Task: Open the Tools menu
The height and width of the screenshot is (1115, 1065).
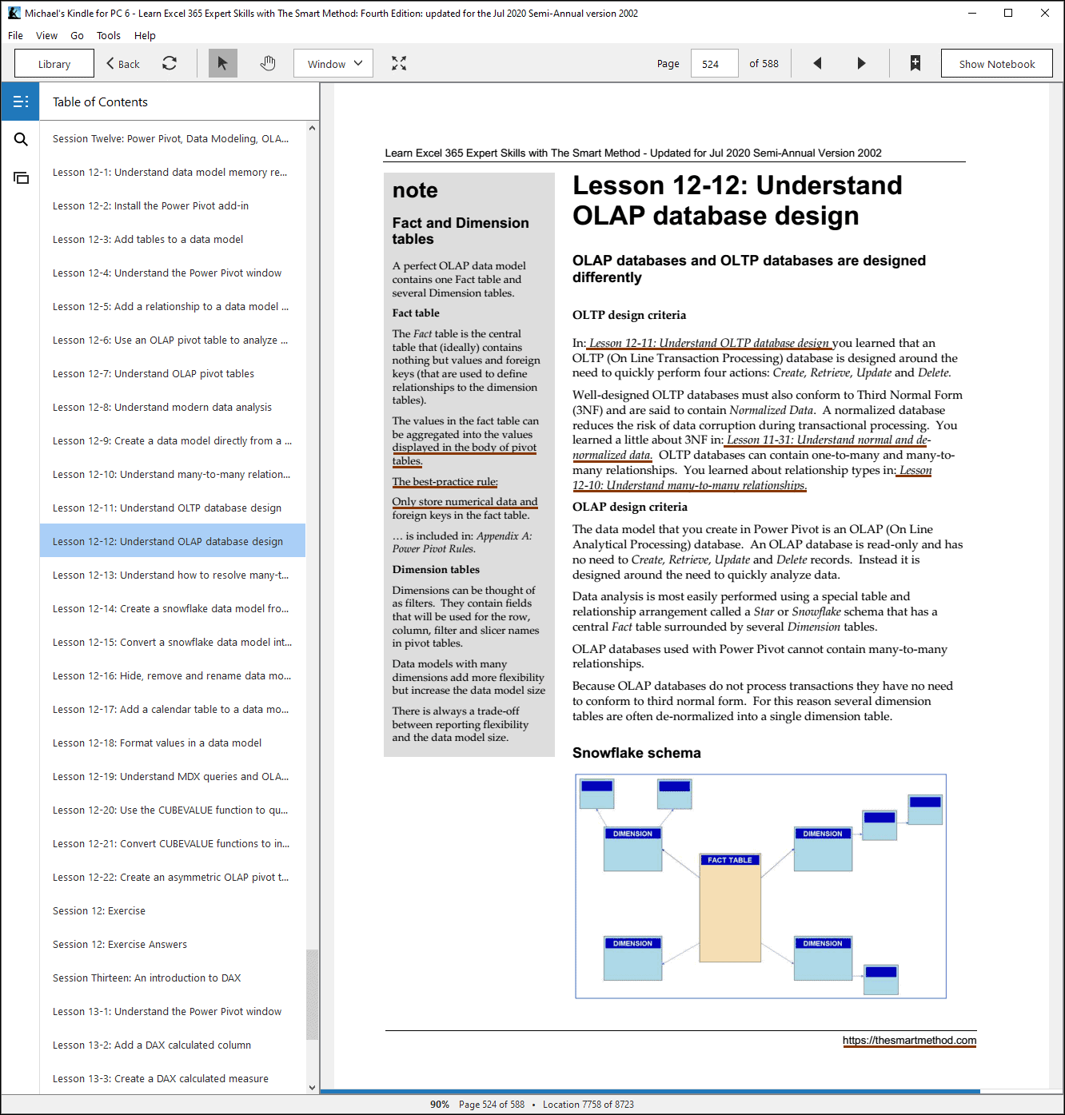Action: (109, 35)
